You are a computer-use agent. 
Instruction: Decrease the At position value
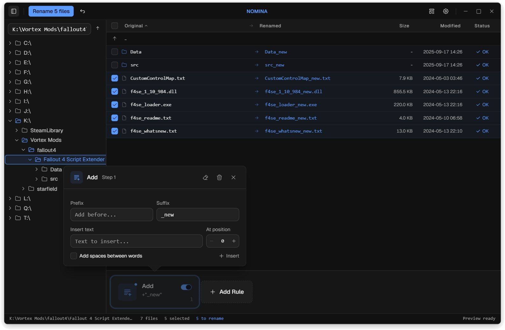click(x=211, y=241)
